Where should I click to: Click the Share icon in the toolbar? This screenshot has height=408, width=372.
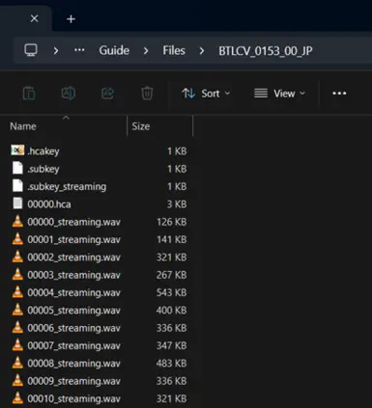[108, 94]
